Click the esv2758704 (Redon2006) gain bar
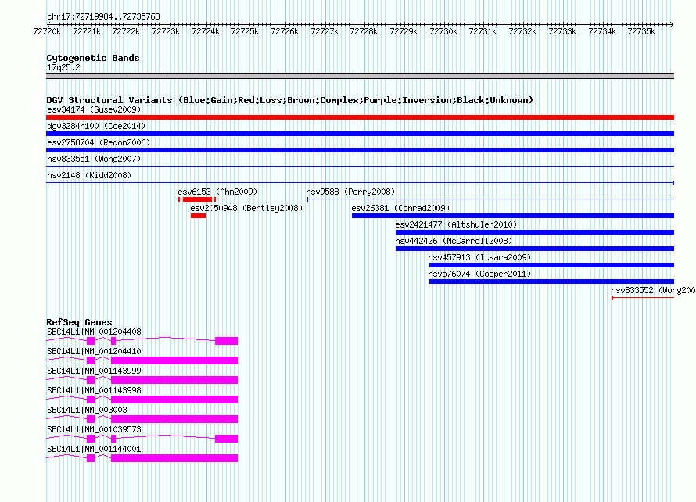Viewport: 696px width, 502px height. tap(360, 150)
